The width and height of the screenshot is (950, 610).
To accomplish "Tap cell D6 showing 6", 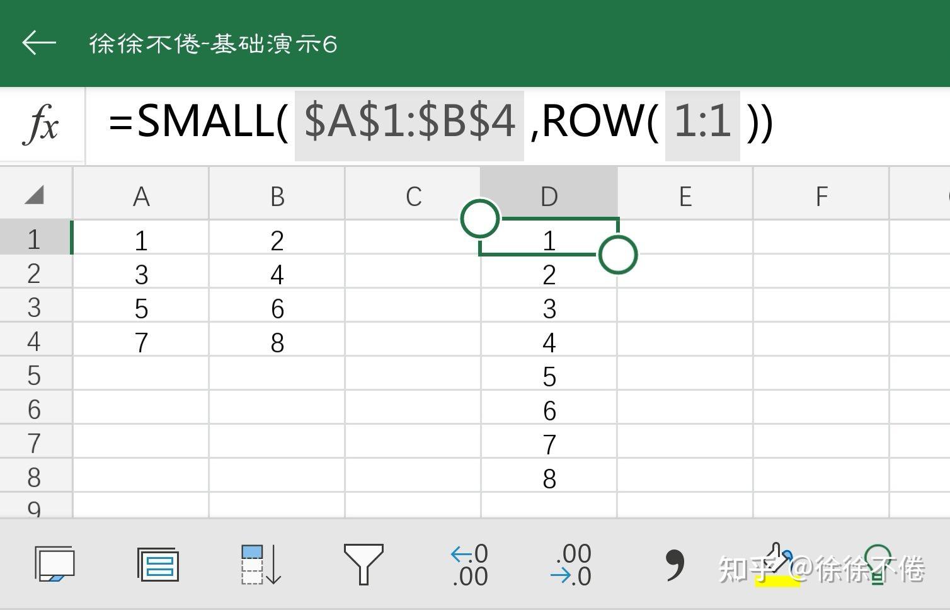I will [x=549, y=408].
